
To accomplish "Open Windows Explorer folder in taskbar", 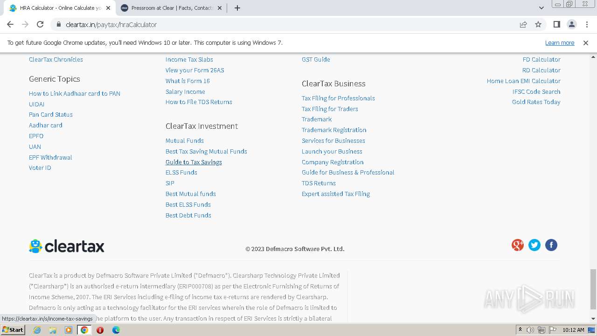I will click(x=53, y=330).
